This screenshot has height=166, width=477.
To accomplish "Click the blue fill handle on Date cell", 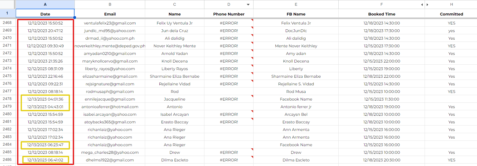I will tap(74, 18).
